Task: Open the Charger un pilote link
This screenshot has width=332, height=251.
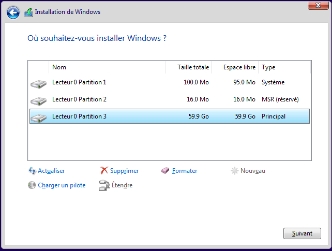Action: point(62,185)
